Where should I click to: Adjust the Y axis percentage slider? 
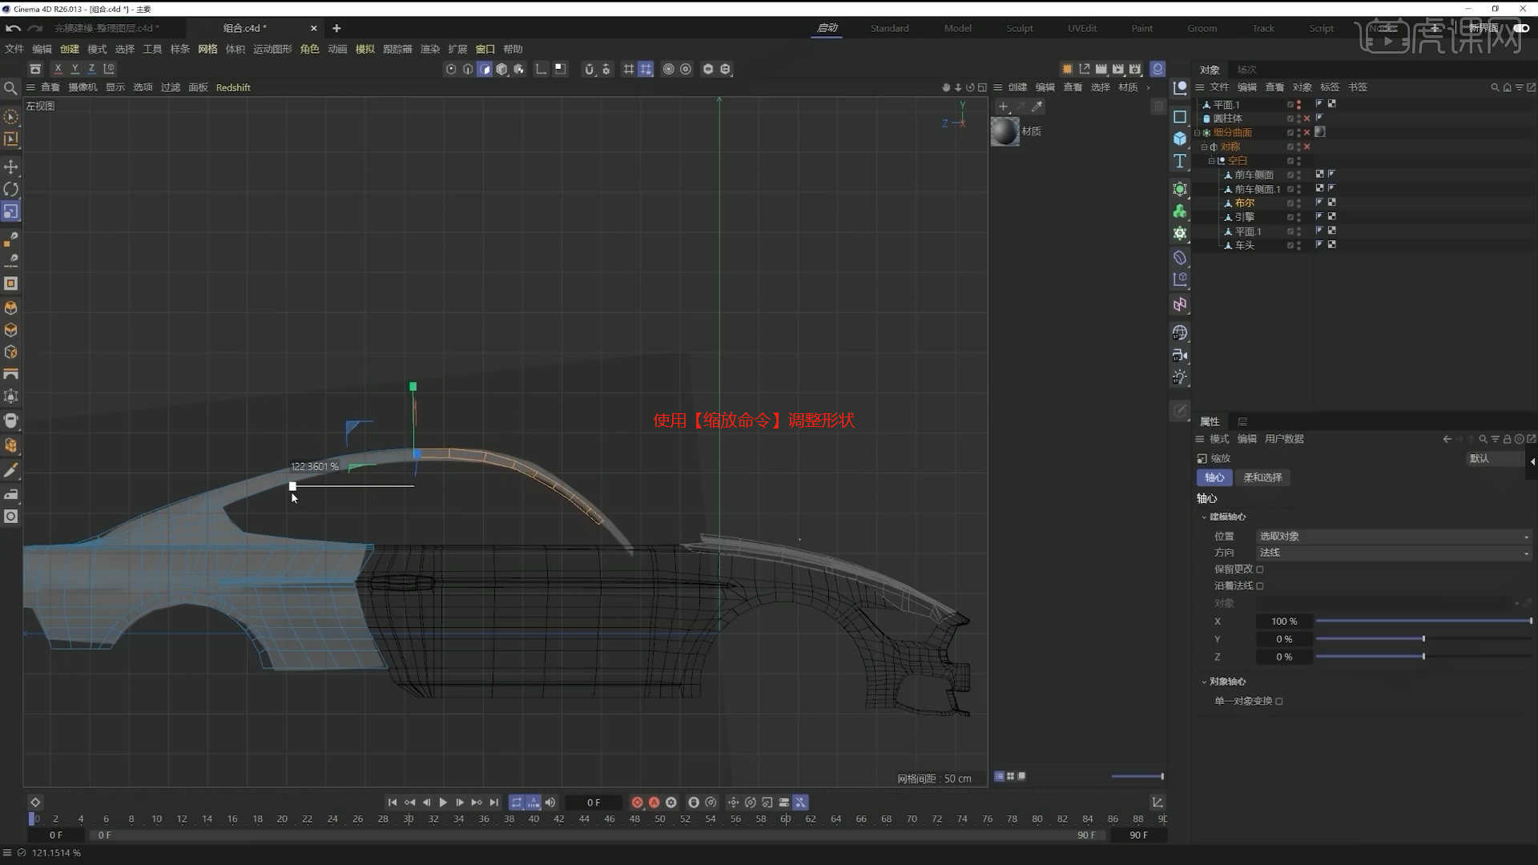(x=1423, y=639)
